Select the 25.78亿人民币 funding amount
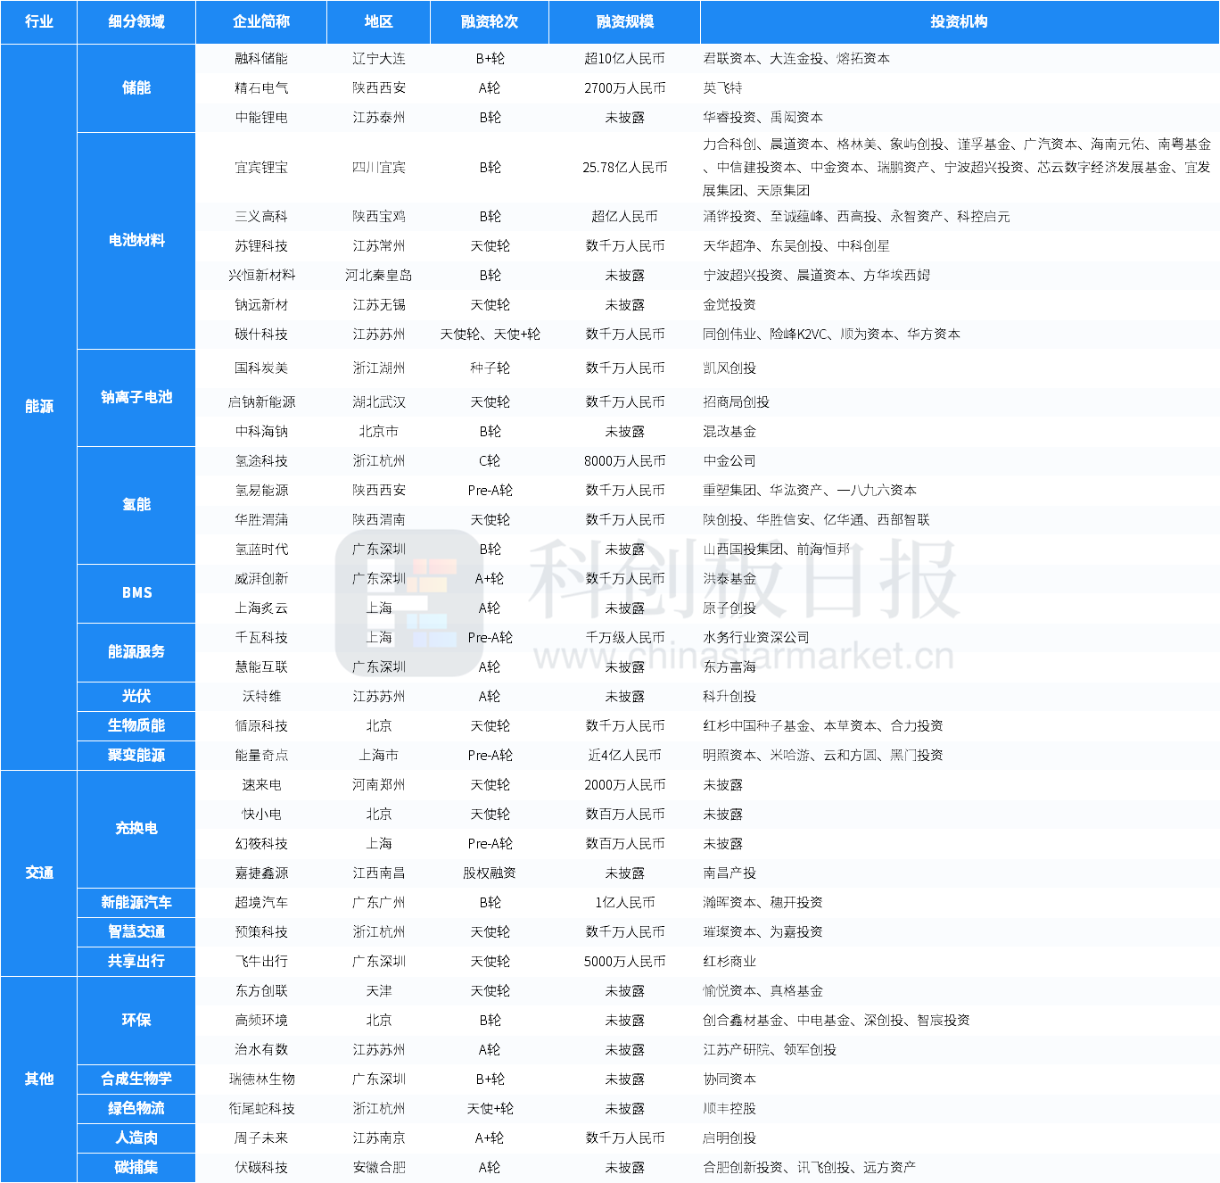Viewport: 1220px width, 1183px height. point(624,168)
